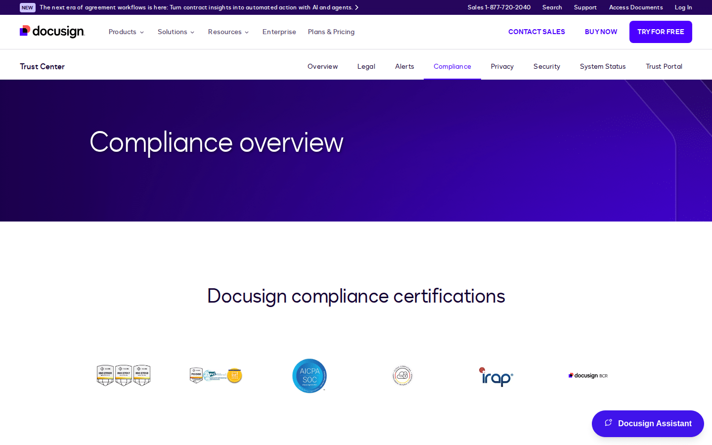Screen dimensions: 712x445
Task: Click CONTACT SALES
Action: click(536, 32)
